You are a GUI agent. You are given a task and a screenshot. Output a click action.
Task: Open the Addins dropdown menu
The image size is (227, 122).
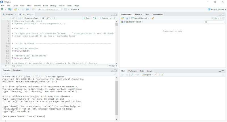(x=75, y=9)
